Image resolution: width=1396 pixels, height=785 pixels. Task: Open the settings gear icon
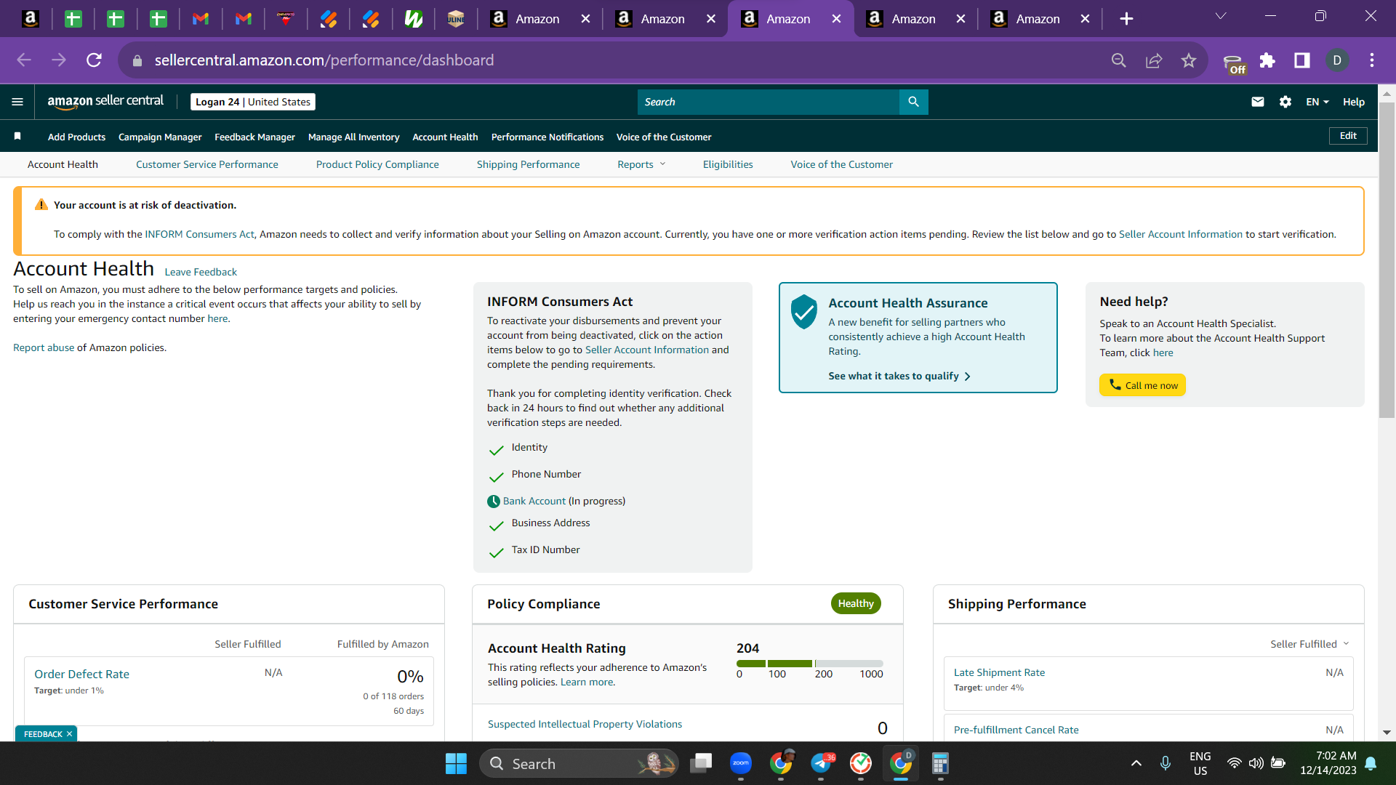point(1285,102)
